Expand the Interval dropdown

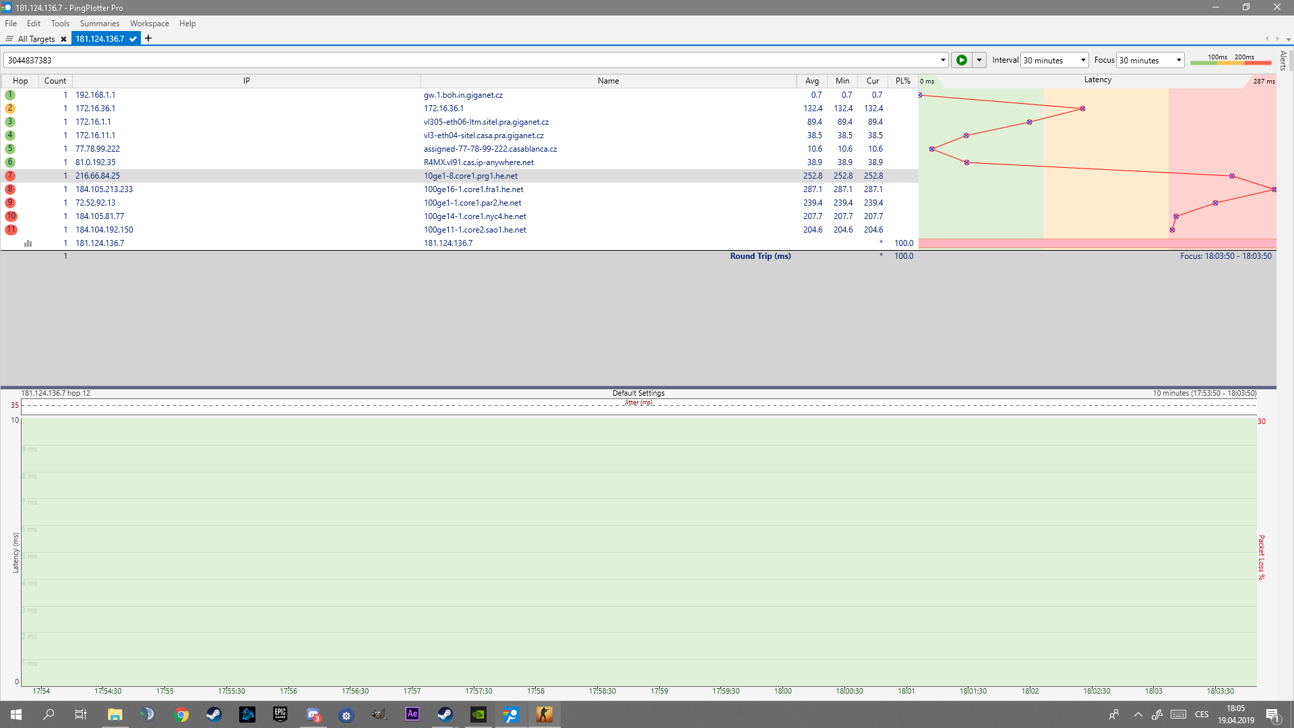(1083, 60)
